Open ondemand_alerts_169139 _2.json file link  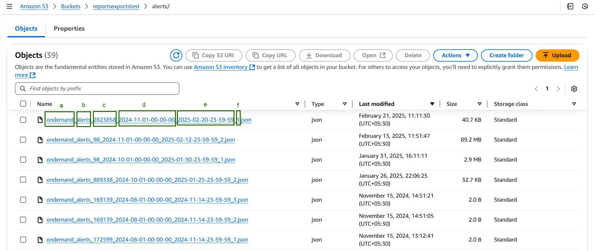click(x=147, y=220)
